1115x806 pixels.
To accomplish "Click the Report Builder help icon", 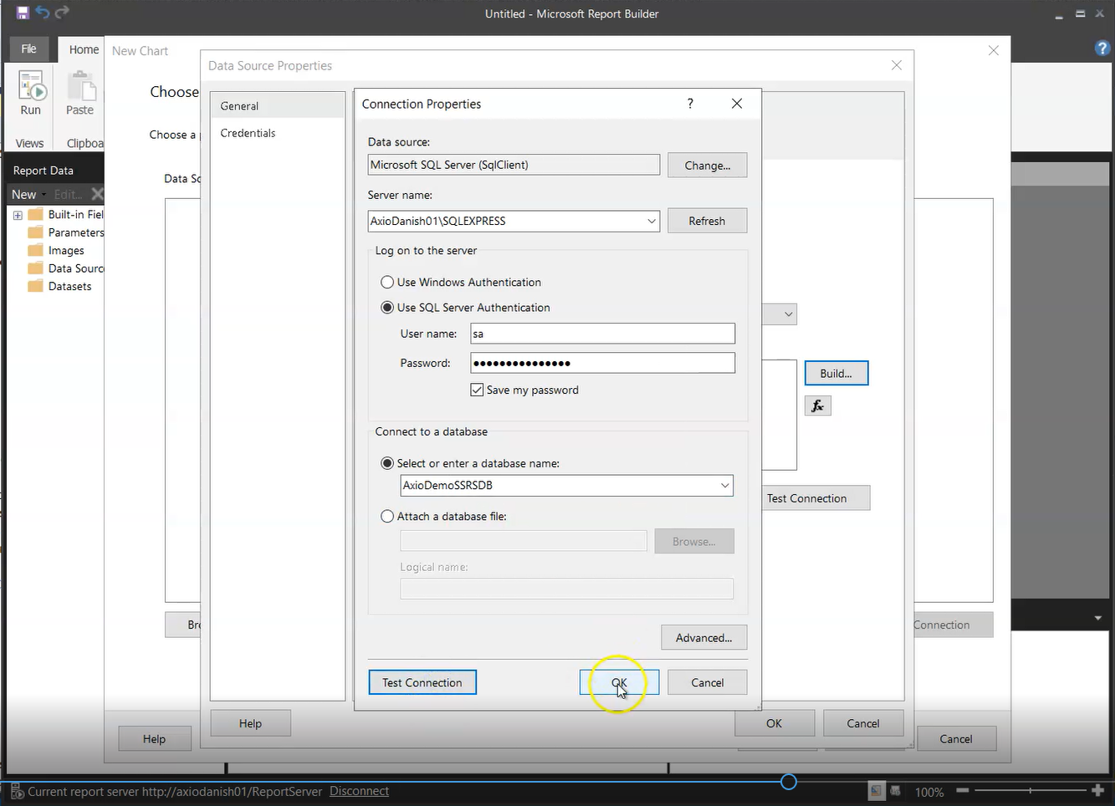I will click(1102, 48).
